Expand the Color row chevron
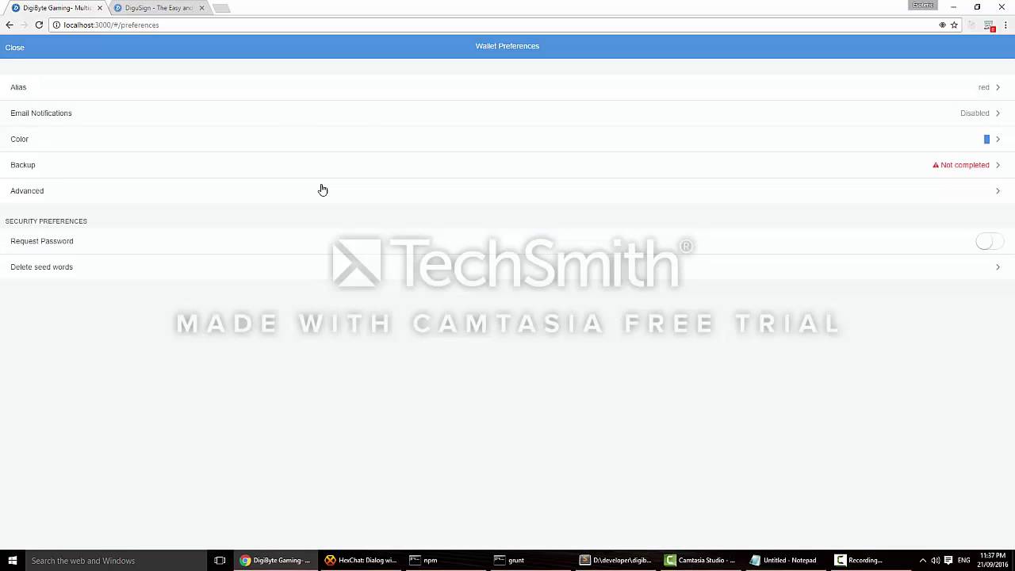 tap(998, 139)
